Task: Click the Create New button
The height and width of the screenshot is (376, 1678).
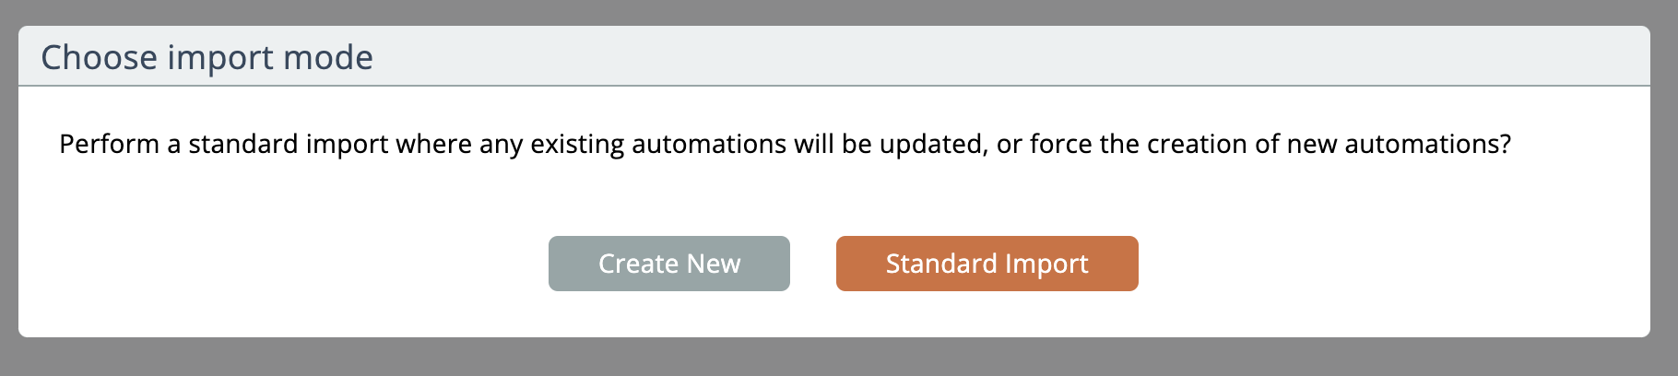Action: [x=668, y=264]
